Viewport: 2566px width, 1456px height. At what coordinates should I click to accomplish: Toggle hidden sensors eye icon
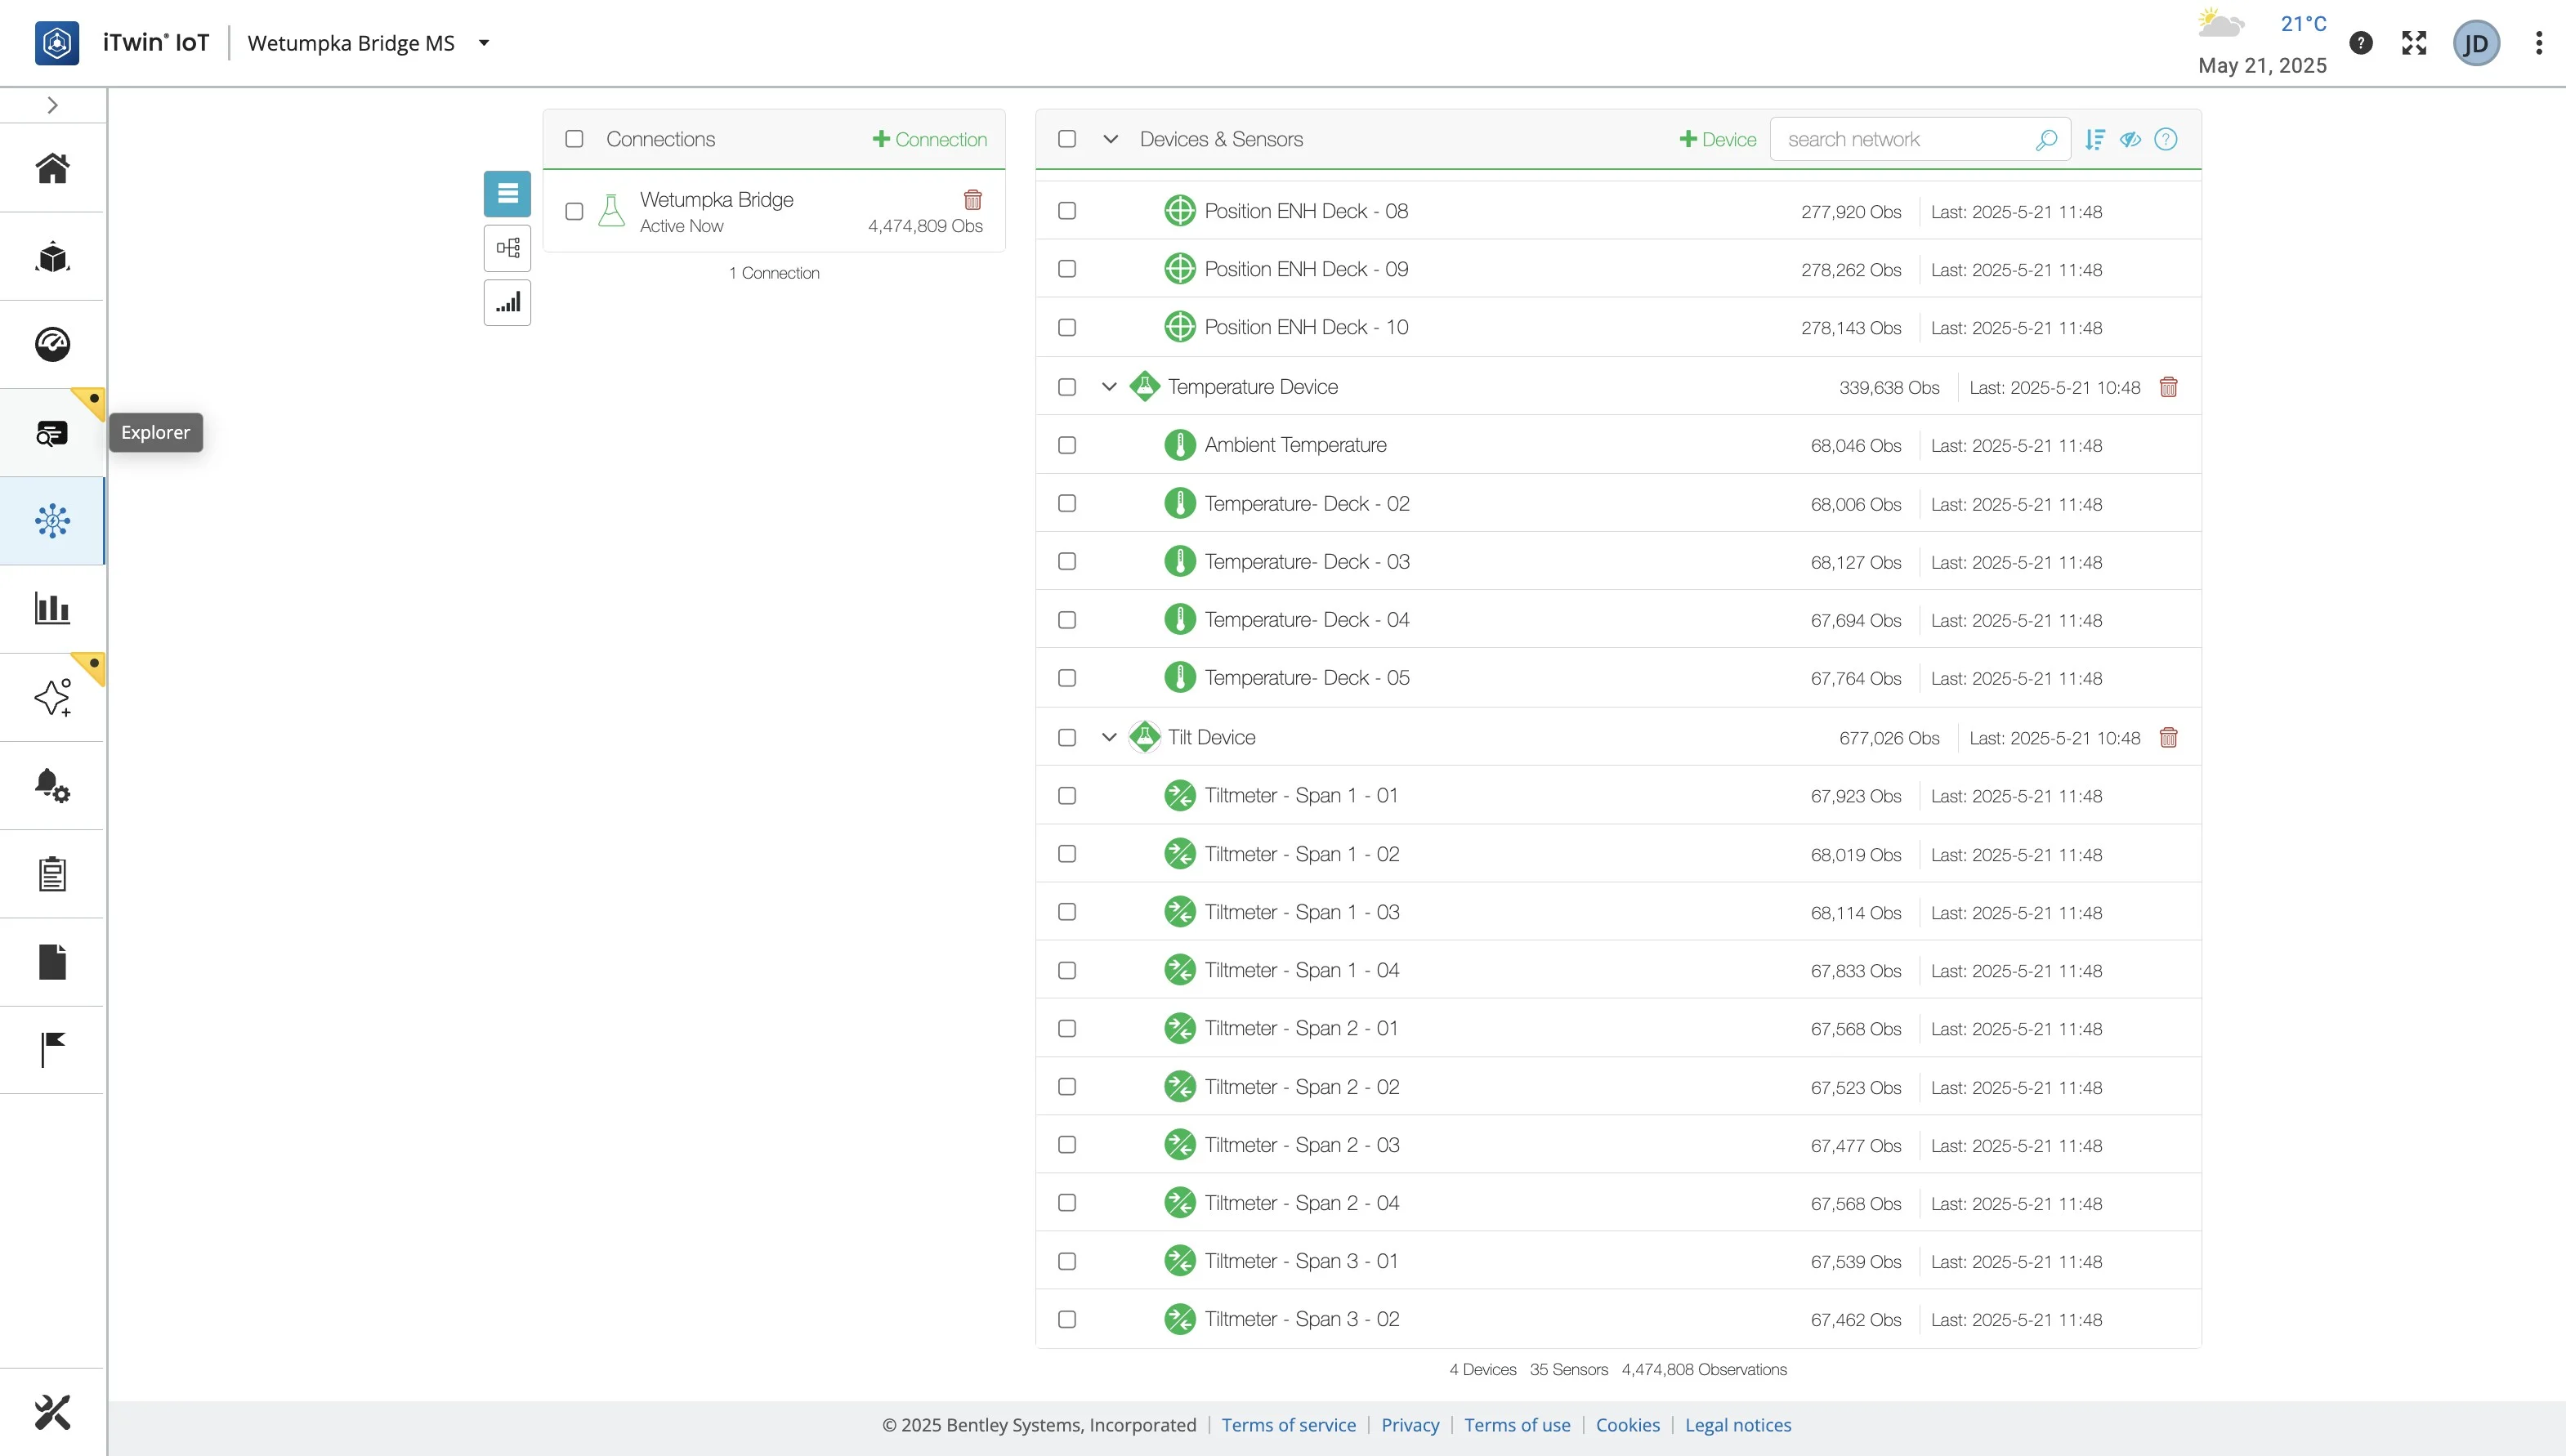click(x=2130, y=140)
